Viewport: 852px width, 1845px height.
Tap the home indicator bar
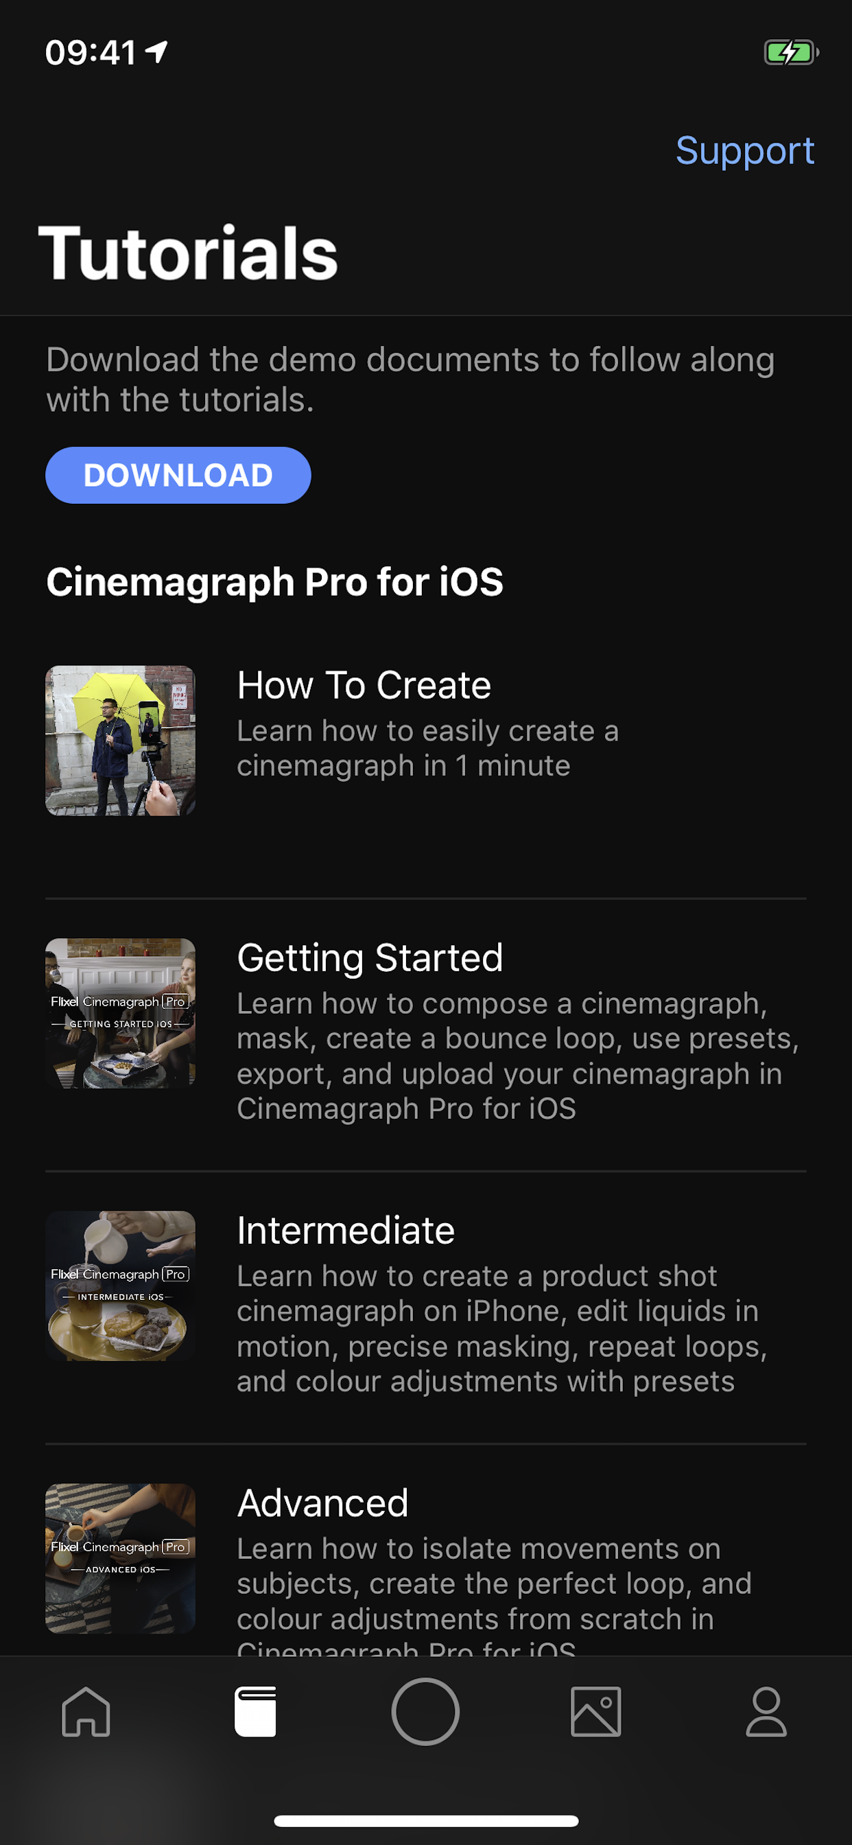click(x=426, y=1821)
